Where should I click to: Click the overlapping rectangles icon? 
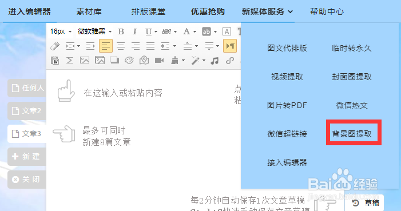114,61
